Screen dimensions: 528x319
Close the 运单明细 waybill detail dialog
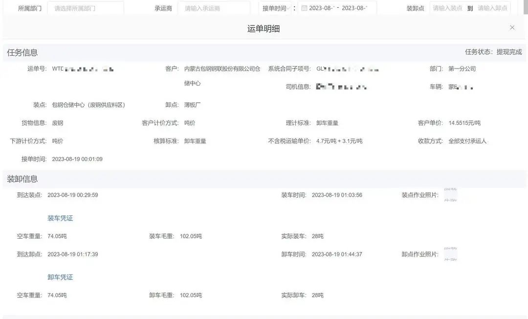point(512,27)
